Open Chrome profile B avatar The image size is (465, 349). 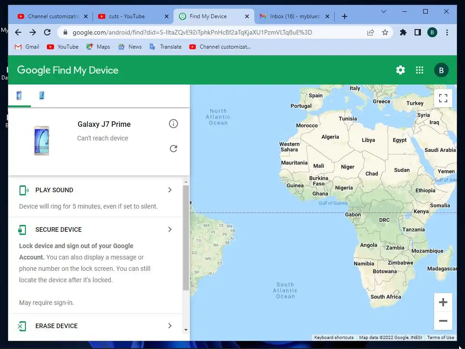(x=432, y=32)
